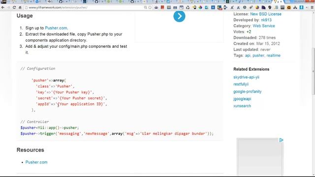315x177 pixels.
Task: Click the browser forward arrow
Action: pyautogui.click(x=9, y=8)
